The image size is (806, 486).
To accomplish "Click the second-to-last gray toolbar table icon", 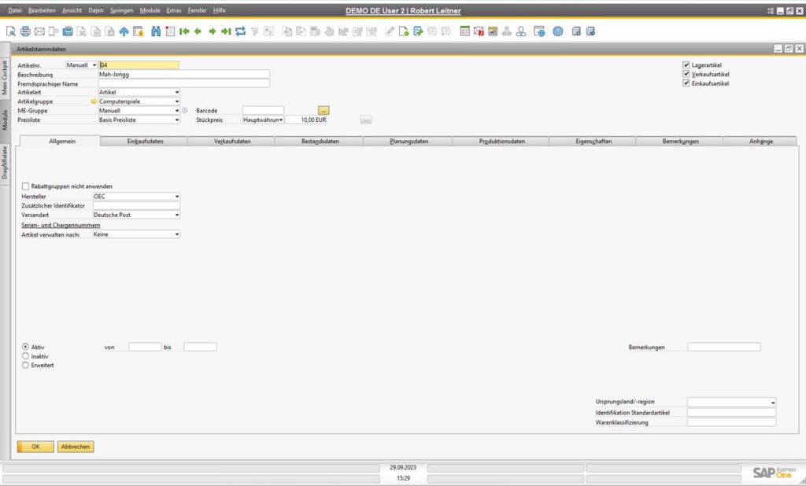I will (576, 31).
